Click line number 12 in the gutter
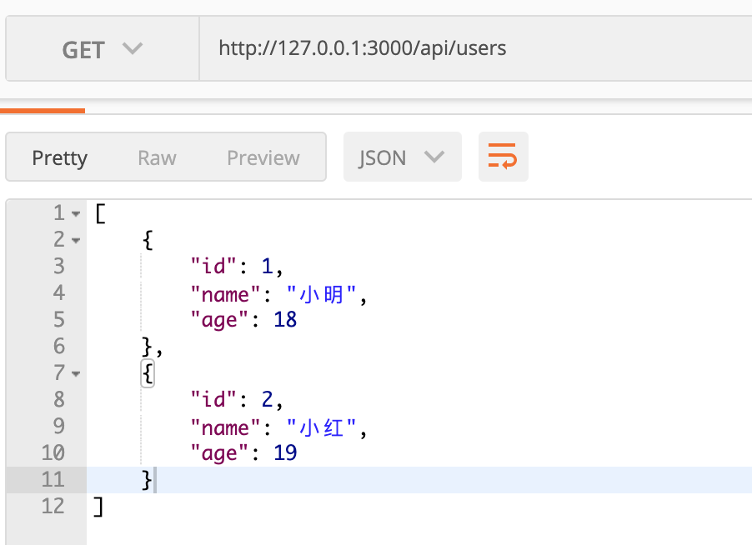This screenshot has width=752, height=545. [53, 506]
